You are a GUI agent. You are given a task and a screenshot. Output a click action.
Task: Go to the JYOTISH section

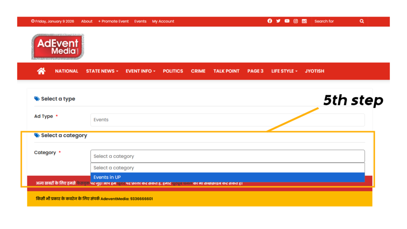point(314,71)
